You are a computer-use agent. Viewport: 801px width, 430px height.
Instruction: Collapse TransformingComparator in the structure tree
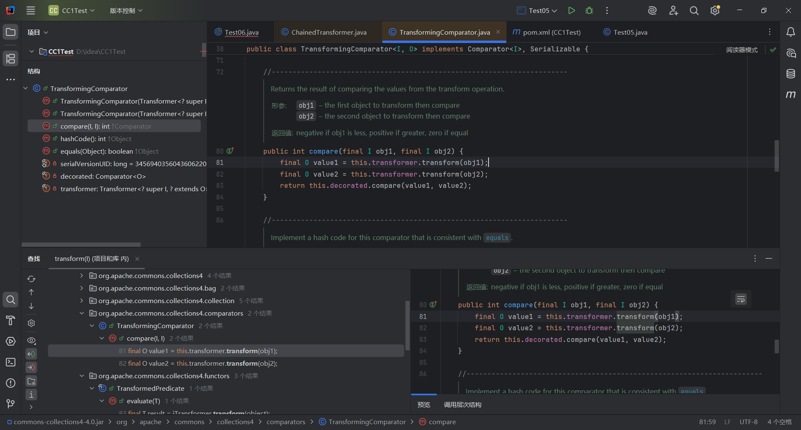(26, 88)
